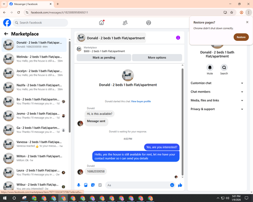Open Ga conversation in the list
253x202 pixels.
click(x=34, y=130)
